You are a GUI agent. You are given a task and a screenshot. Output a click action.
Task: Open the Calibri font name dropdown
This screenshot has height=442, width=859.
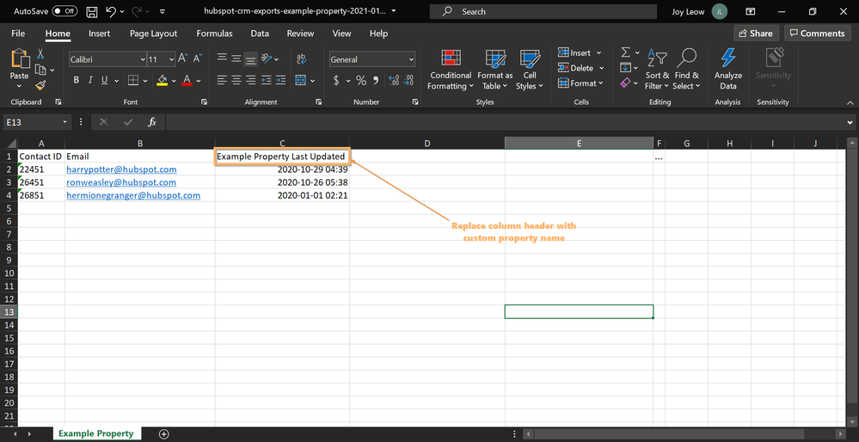[x=143, y=59]
